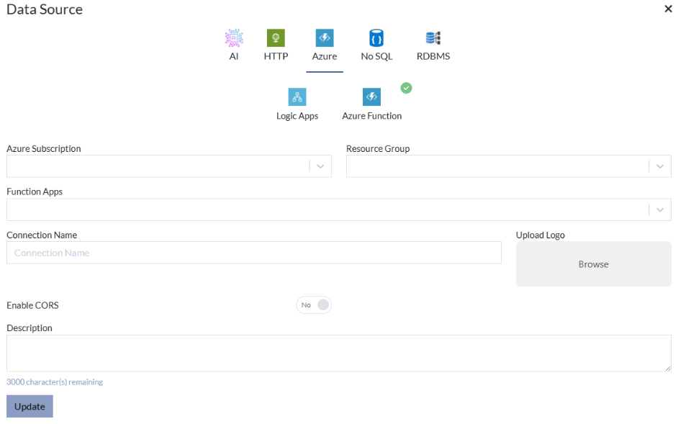Switch to the RDBMS tab label
The image size is (678, 424).
point(433,56)
